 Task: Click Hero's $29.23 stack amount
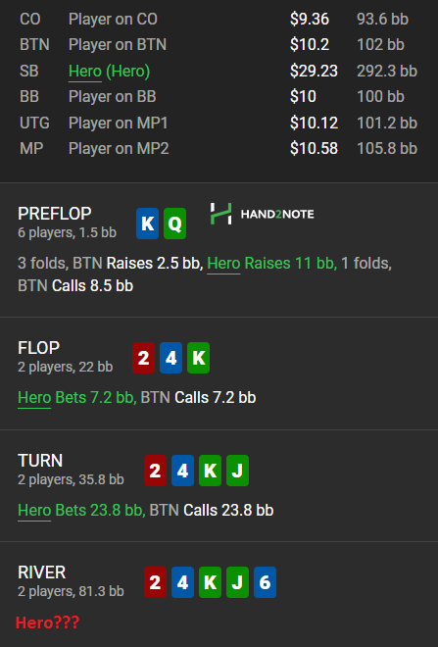314,71
